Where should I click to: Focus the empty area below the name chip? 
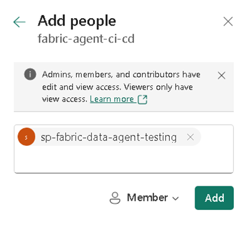tap(123, 159)
